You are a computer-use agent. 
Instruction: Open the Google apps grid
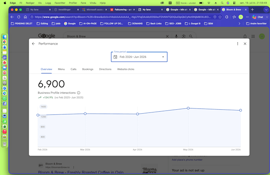253,36
